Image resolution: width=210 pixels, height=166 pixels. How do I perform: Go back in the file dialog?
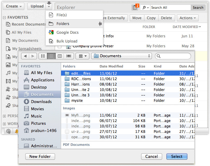25,56
